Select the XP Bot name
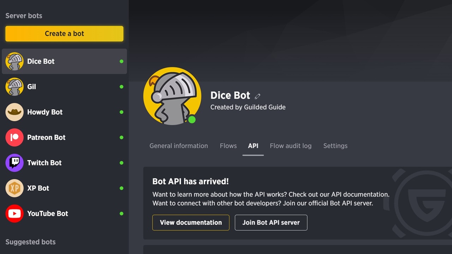The height and width of the screenshot is (254, 452). (38, 188)
